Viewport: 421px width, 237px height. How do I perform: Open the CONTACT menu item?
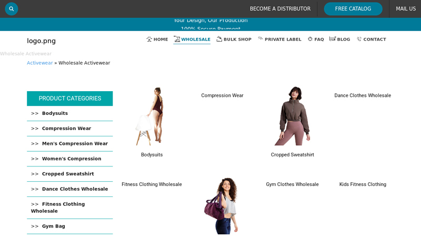click(375, 39)
